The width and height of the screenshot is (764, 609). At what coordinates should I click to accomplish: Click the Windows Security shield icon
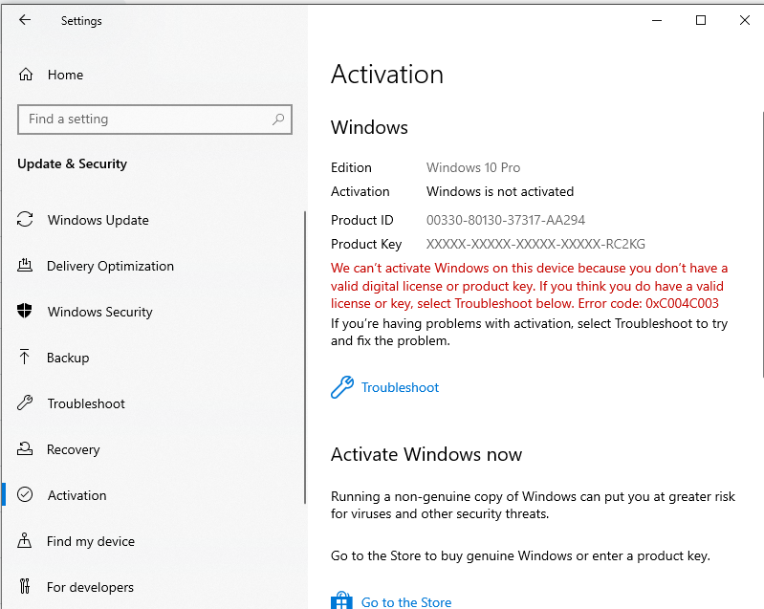pyautogui.click(x=25, y=311)
